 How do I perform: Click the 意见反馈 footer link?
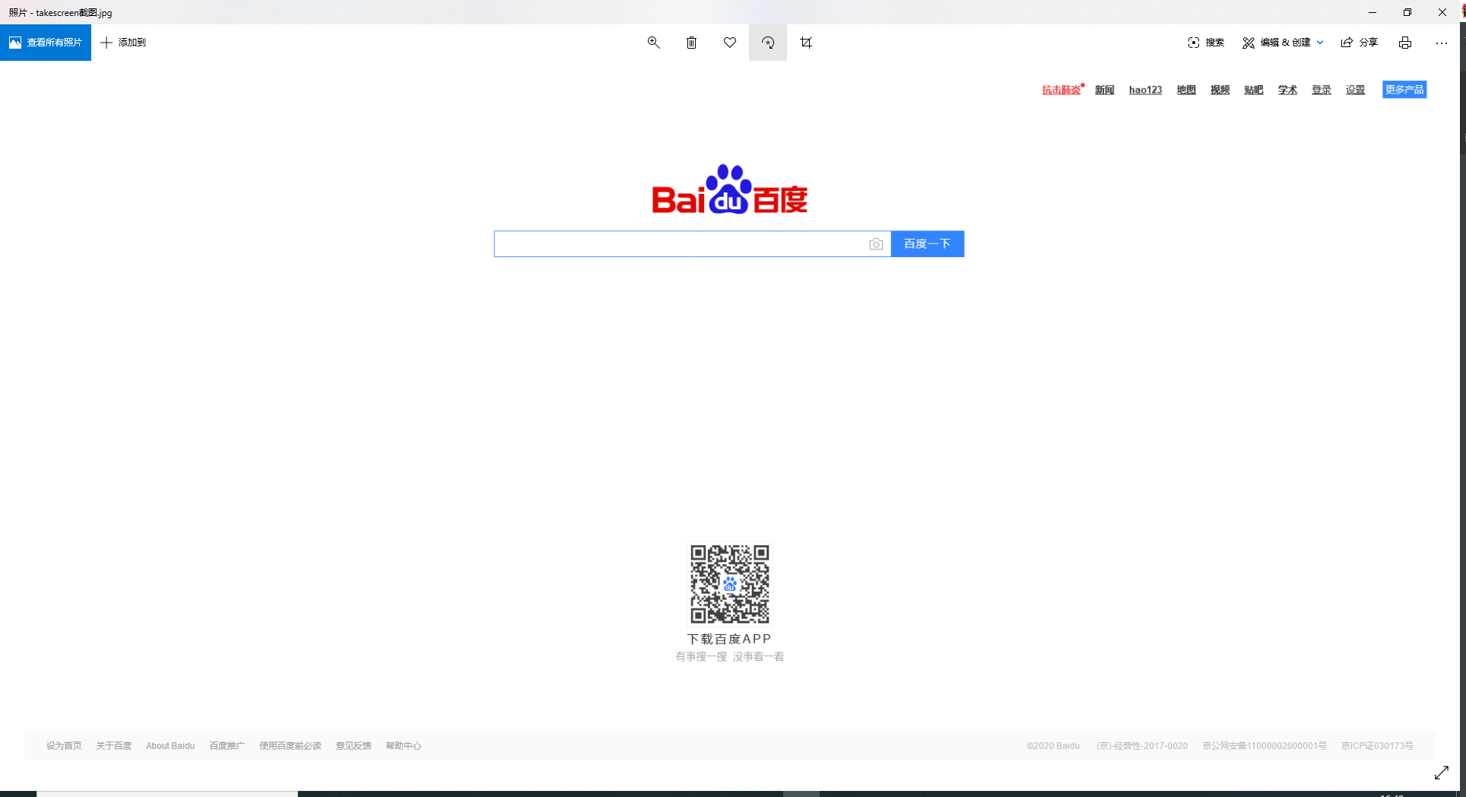click(354, 746)
